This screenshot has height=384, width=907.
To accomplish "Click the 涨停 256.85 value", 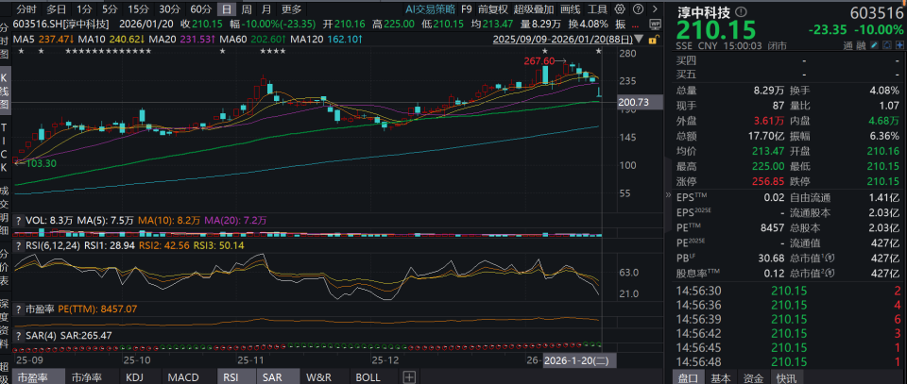I will (x=769, y=181).
